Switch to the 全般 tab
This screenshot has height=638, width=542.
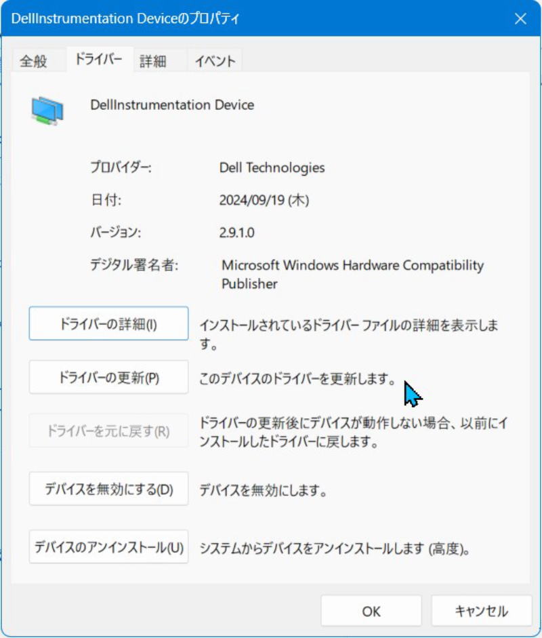tap(33, 61)
